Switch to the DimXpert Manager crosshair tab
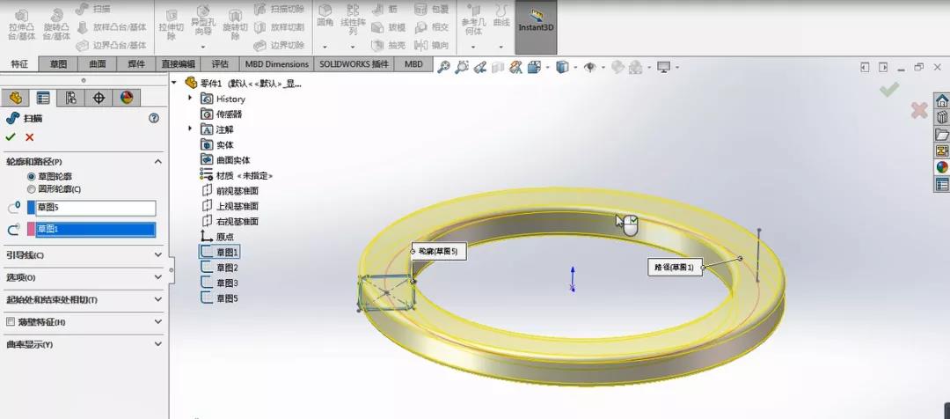This screenshot has height=419, width=950. coord(99,98)
